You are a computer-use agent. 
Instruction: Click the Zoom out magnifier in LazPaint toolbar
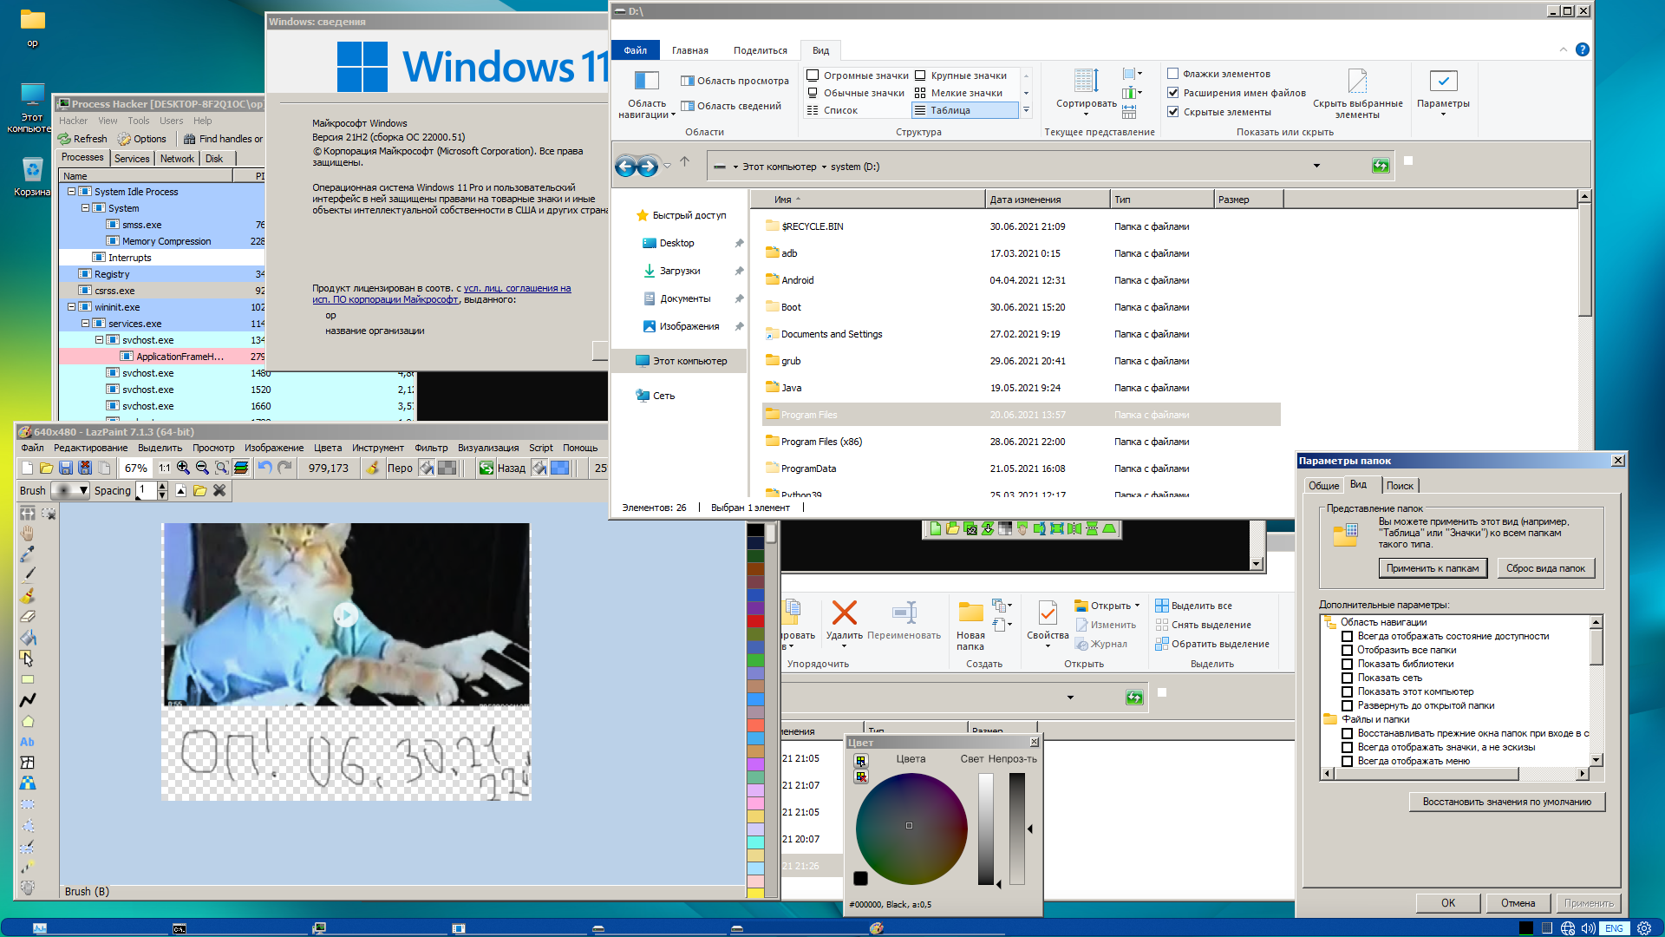[x=202, y=468]
